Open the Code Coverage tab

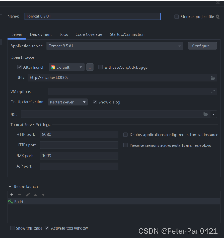coord(89,34)
